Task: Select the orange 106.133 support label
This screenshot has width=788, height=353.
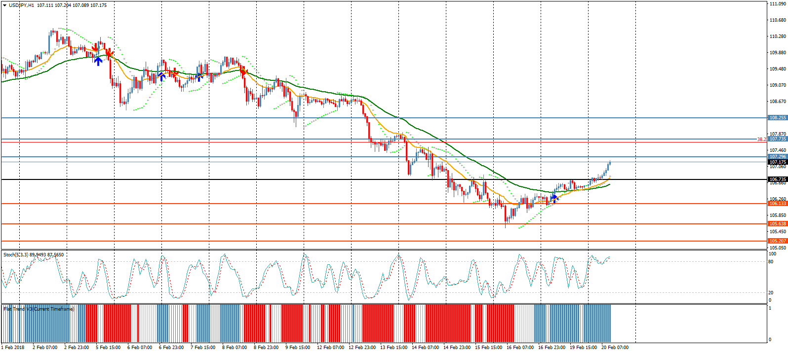Action: point(777,204)
